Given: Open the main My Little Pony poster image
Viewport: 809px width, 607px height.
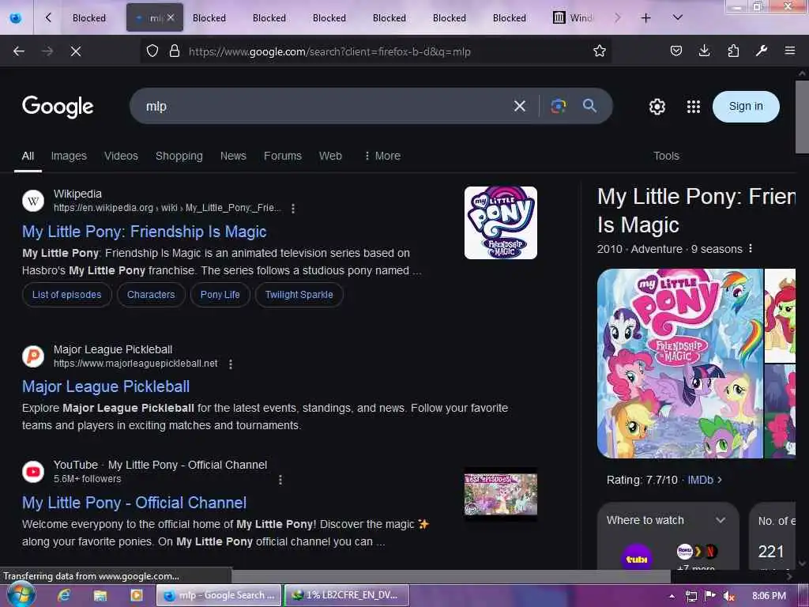Looking at the screenshot, I should [679, 364].
